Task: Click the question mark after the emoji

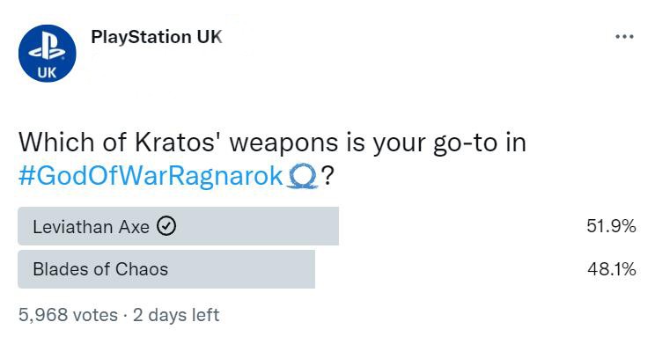Action: 327,176
